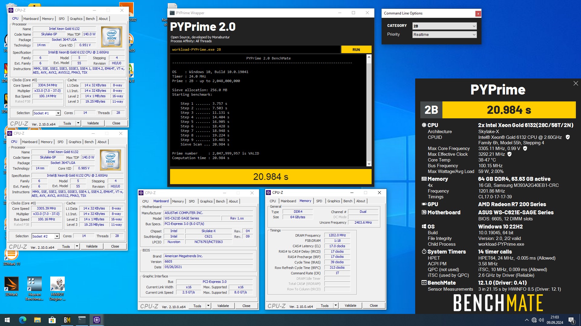
Task: Open Microsoft Store taskbar icon
Action: 52,320
